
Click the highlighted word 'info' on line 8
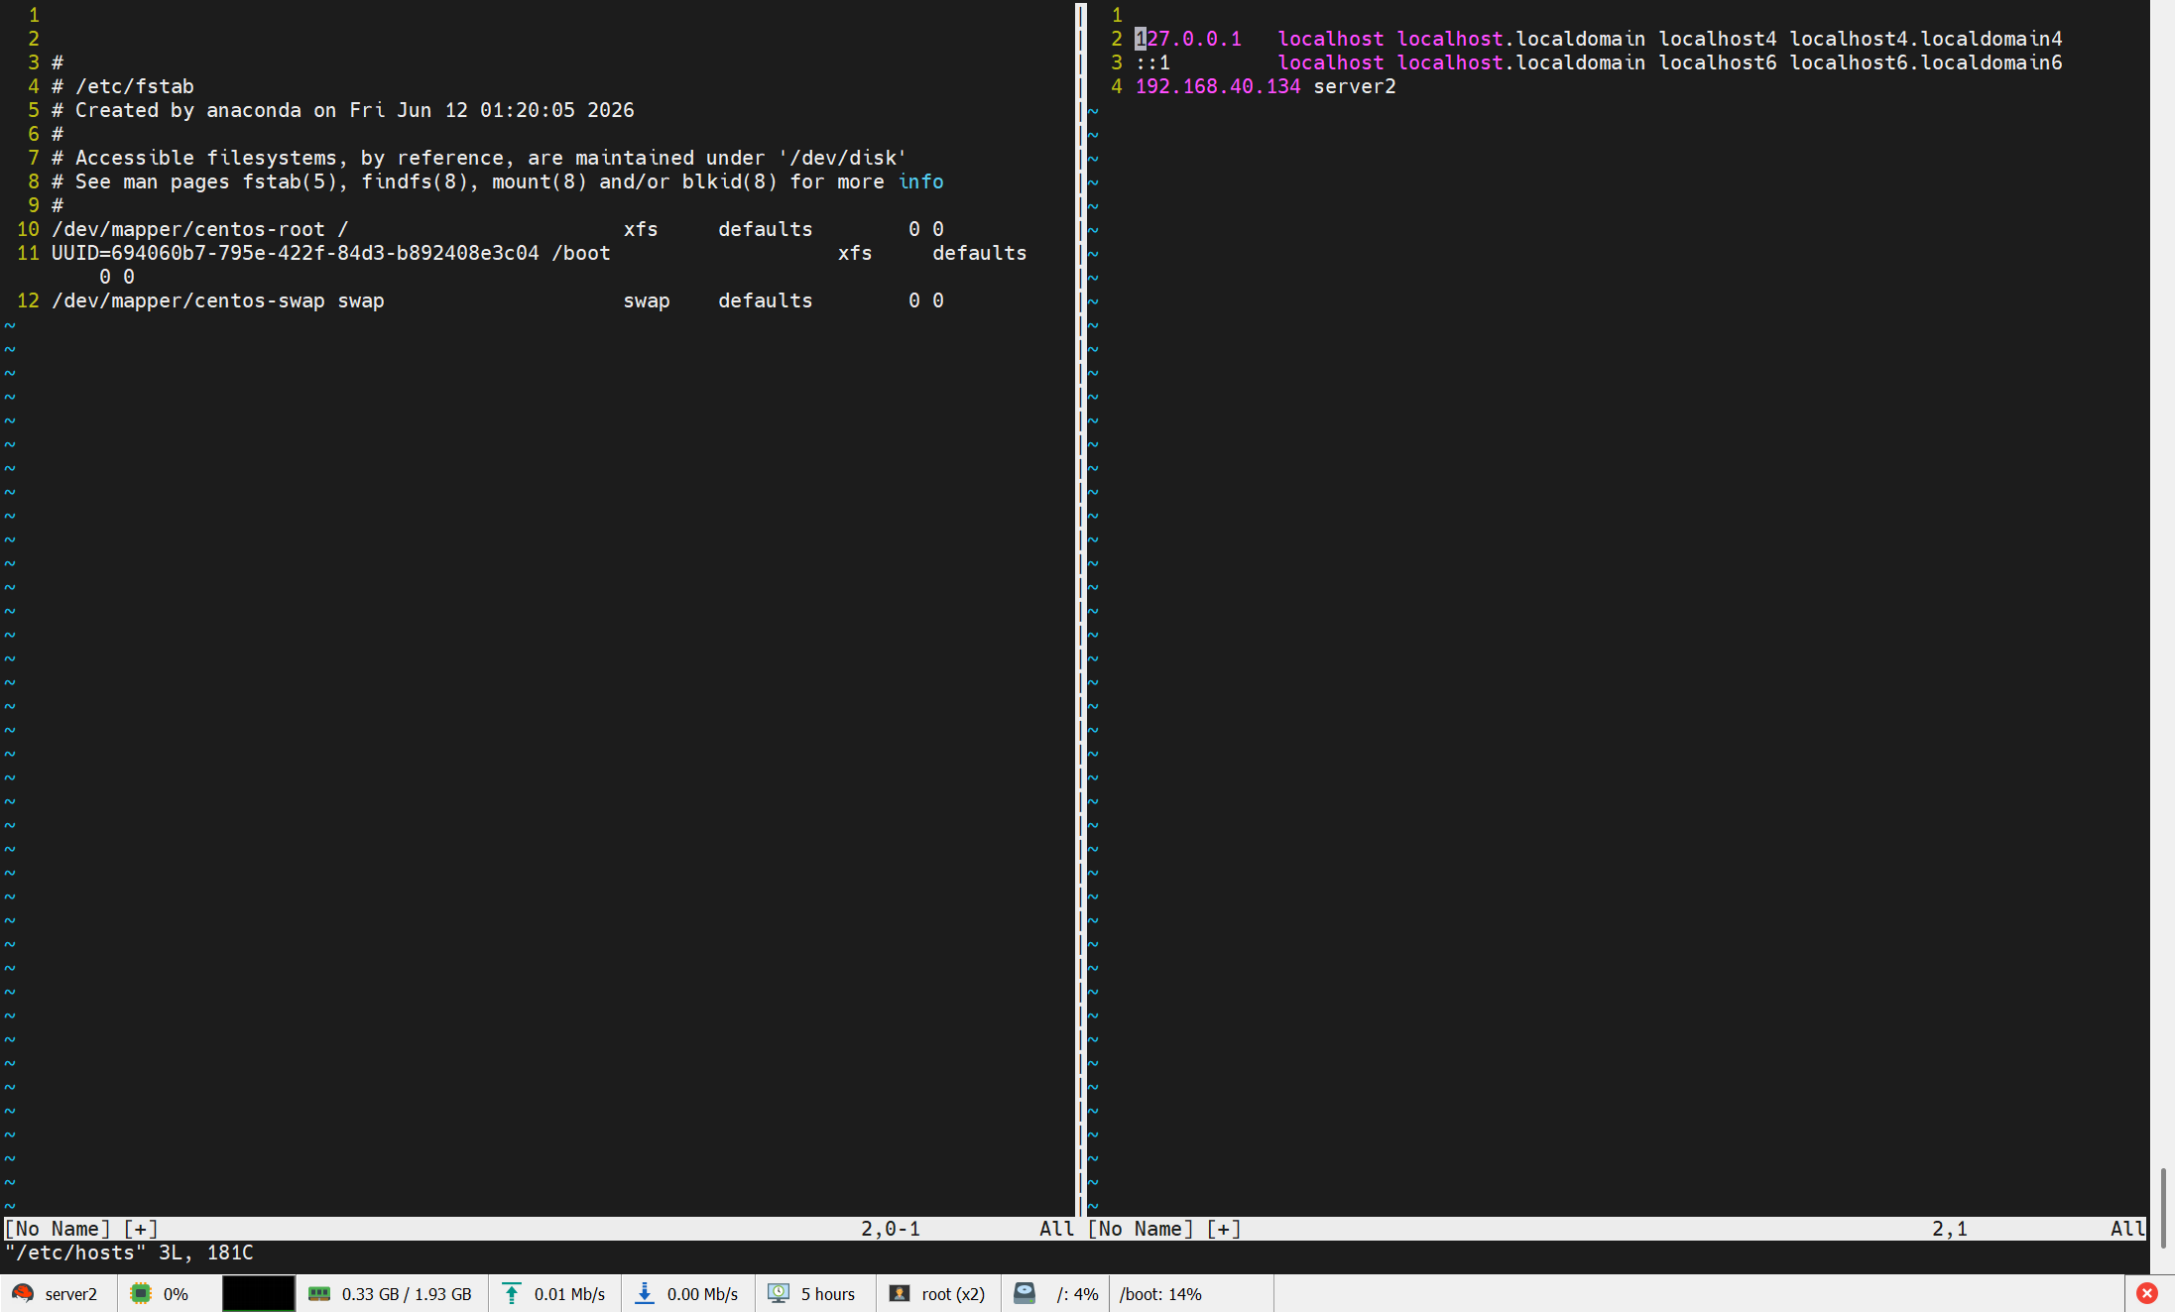click(x=921, y=181)
